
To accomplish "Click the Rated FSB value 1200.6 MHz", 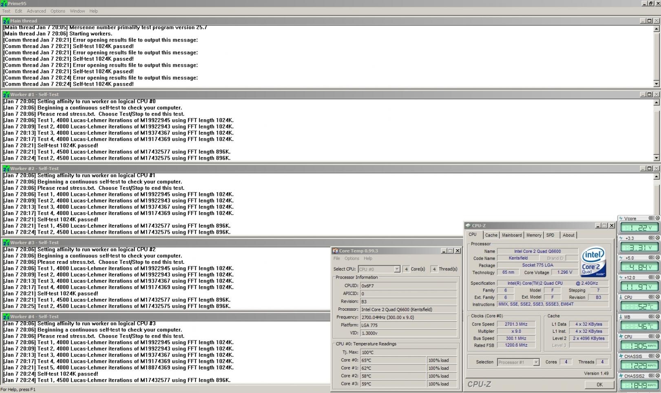I will pos(516,345).
